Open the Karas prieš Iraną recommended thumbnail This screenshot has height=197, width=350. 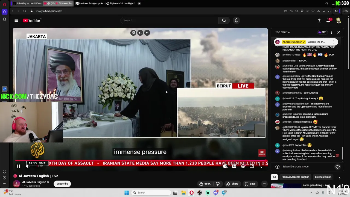pyautogui.click(x=285, y=186)
